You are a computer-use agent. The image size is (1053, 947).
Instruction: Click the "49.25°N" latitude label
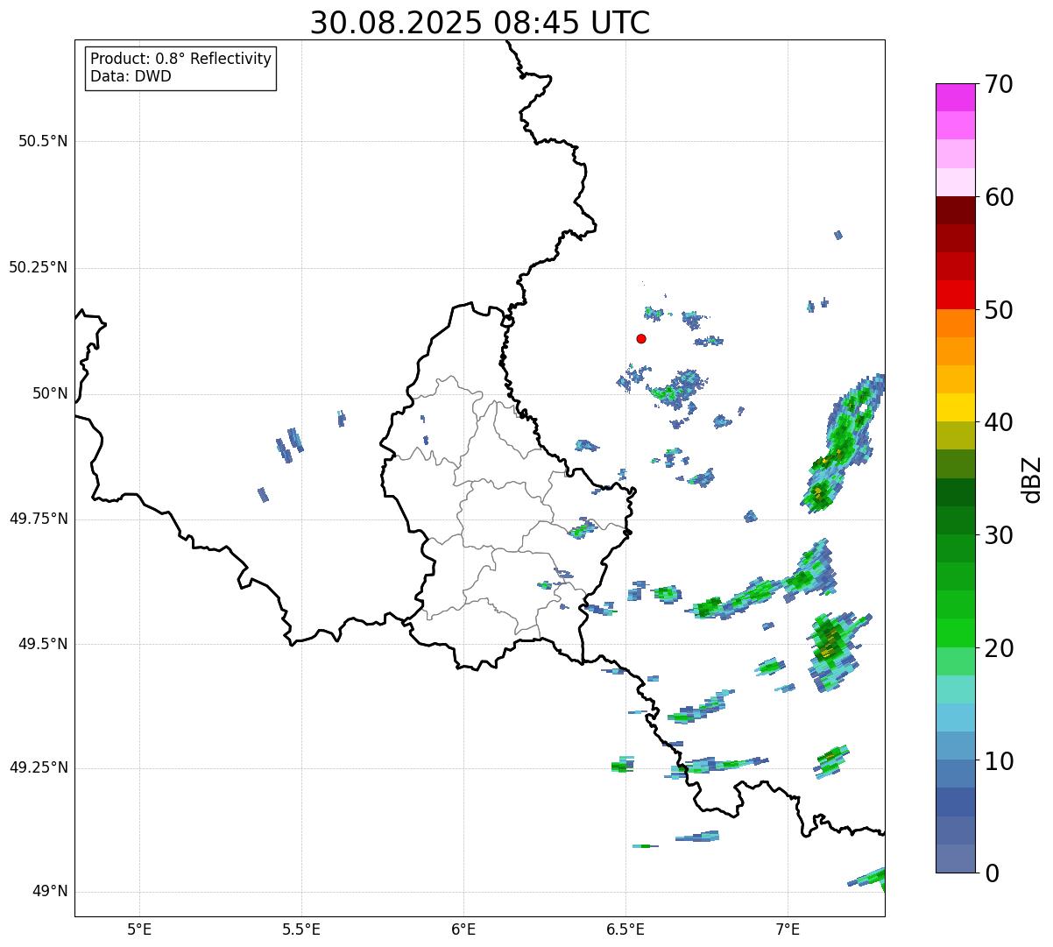click(39, 767)
